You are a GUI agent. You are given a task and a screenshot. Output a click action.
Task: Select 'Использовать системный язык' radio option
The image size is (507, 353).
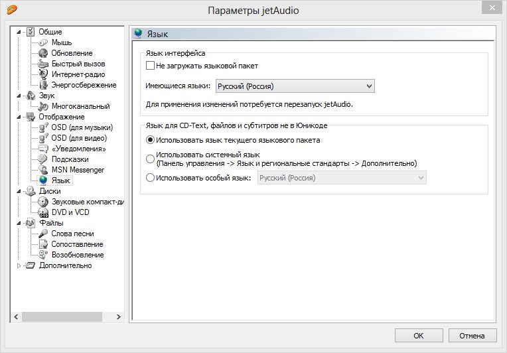click(150, 159)
